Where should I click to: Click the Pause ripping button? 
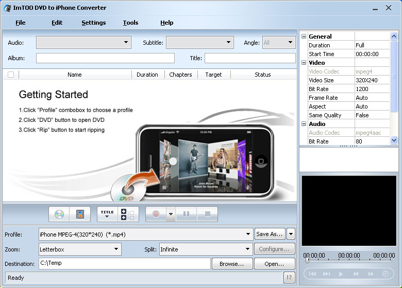(x=187, y=214)
